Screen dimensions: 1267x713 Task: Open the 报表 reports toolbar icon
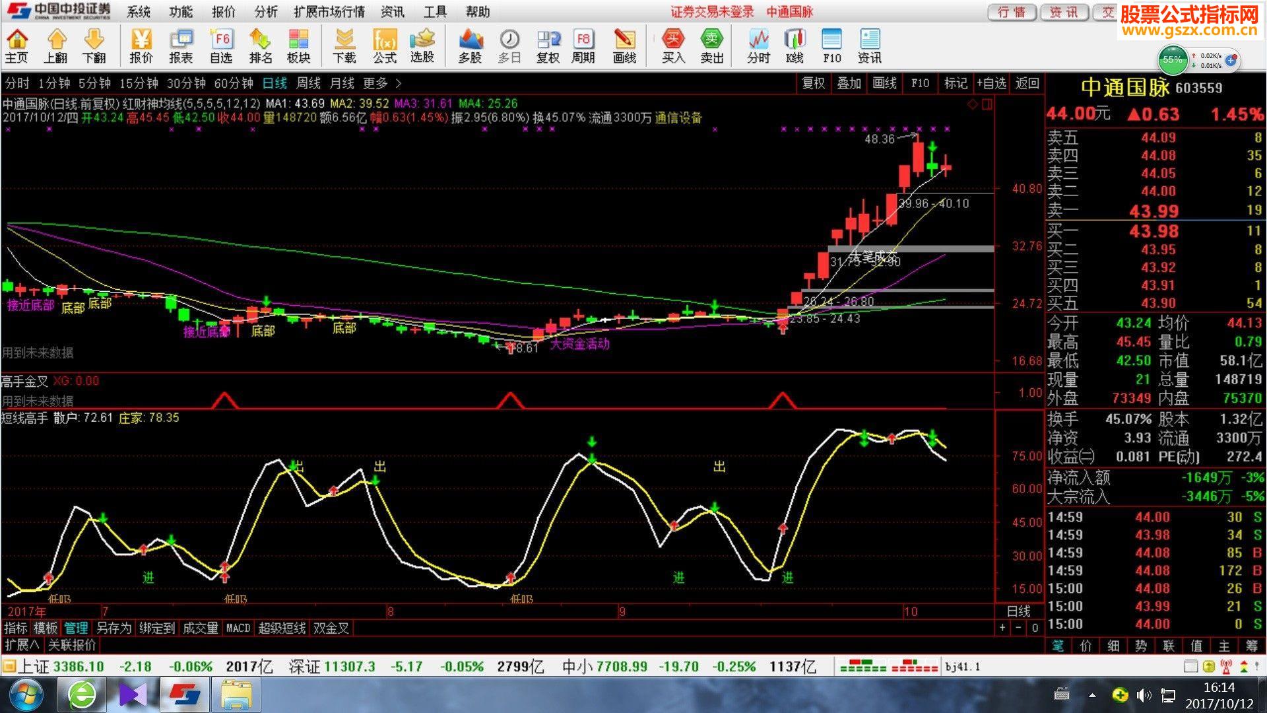tap(181, 46)
